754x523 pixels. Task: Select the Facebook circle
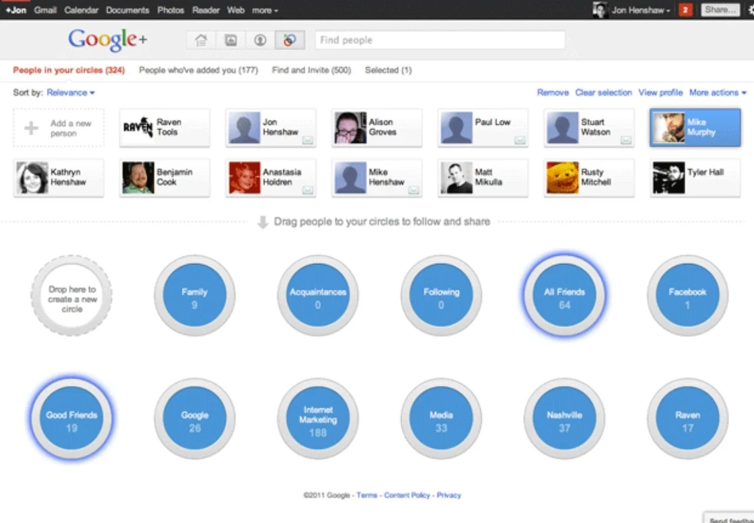tap(687, 296)
